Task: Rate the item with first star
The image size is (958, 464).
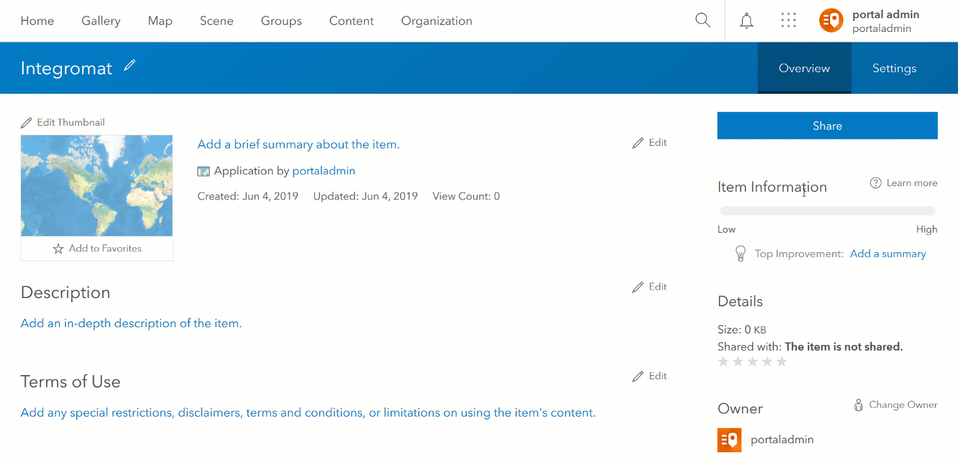Action: 723,362
